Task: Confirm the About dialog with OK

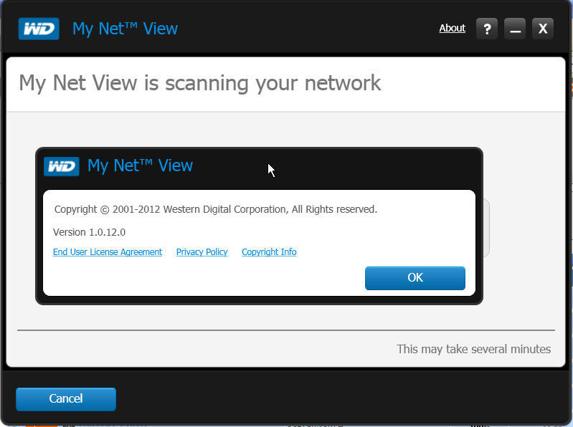Action: pos(415,278)
